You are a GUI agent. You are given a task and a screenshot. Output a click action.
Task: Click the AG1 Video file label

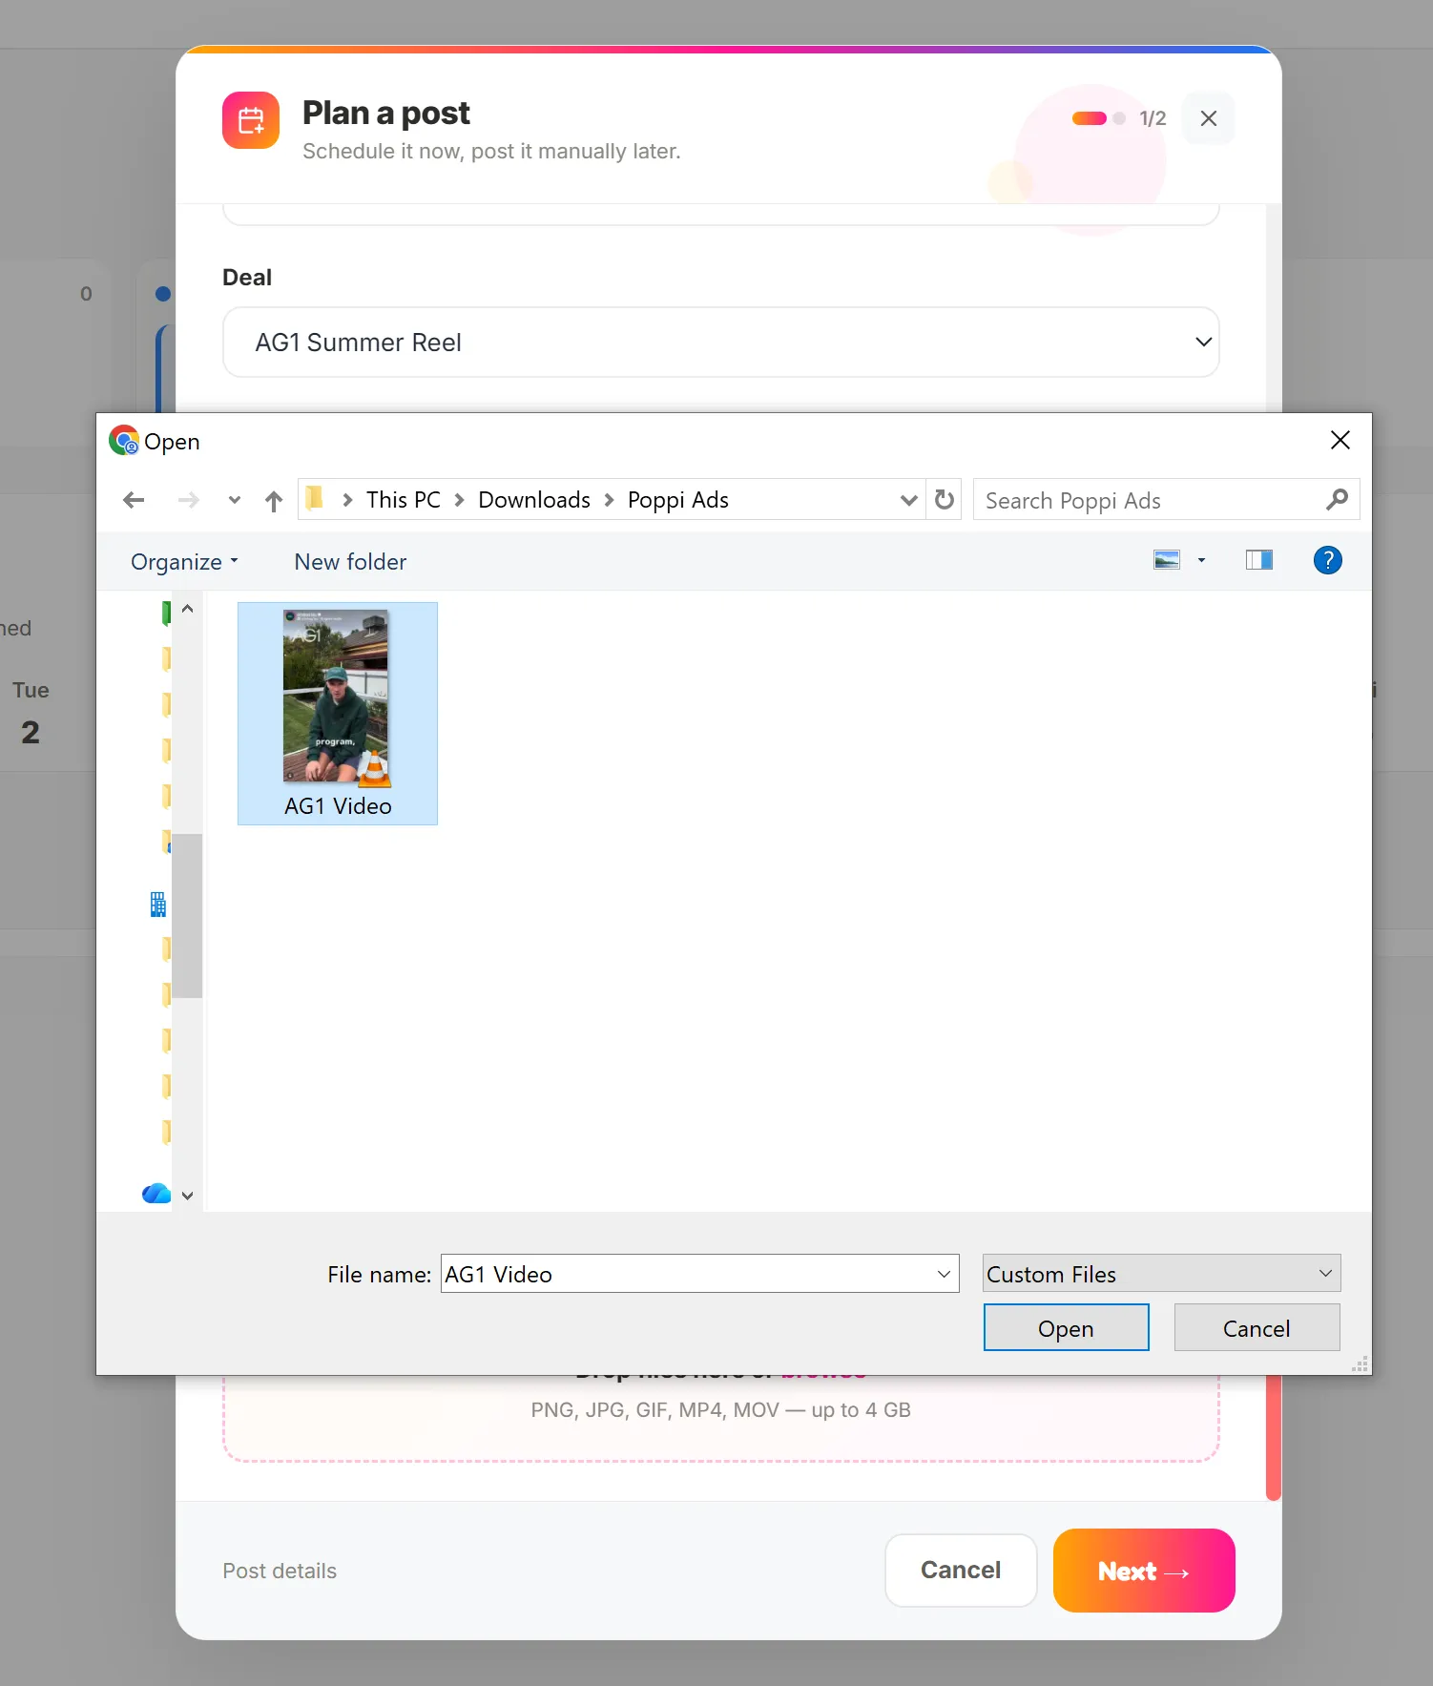pos(338,806)
